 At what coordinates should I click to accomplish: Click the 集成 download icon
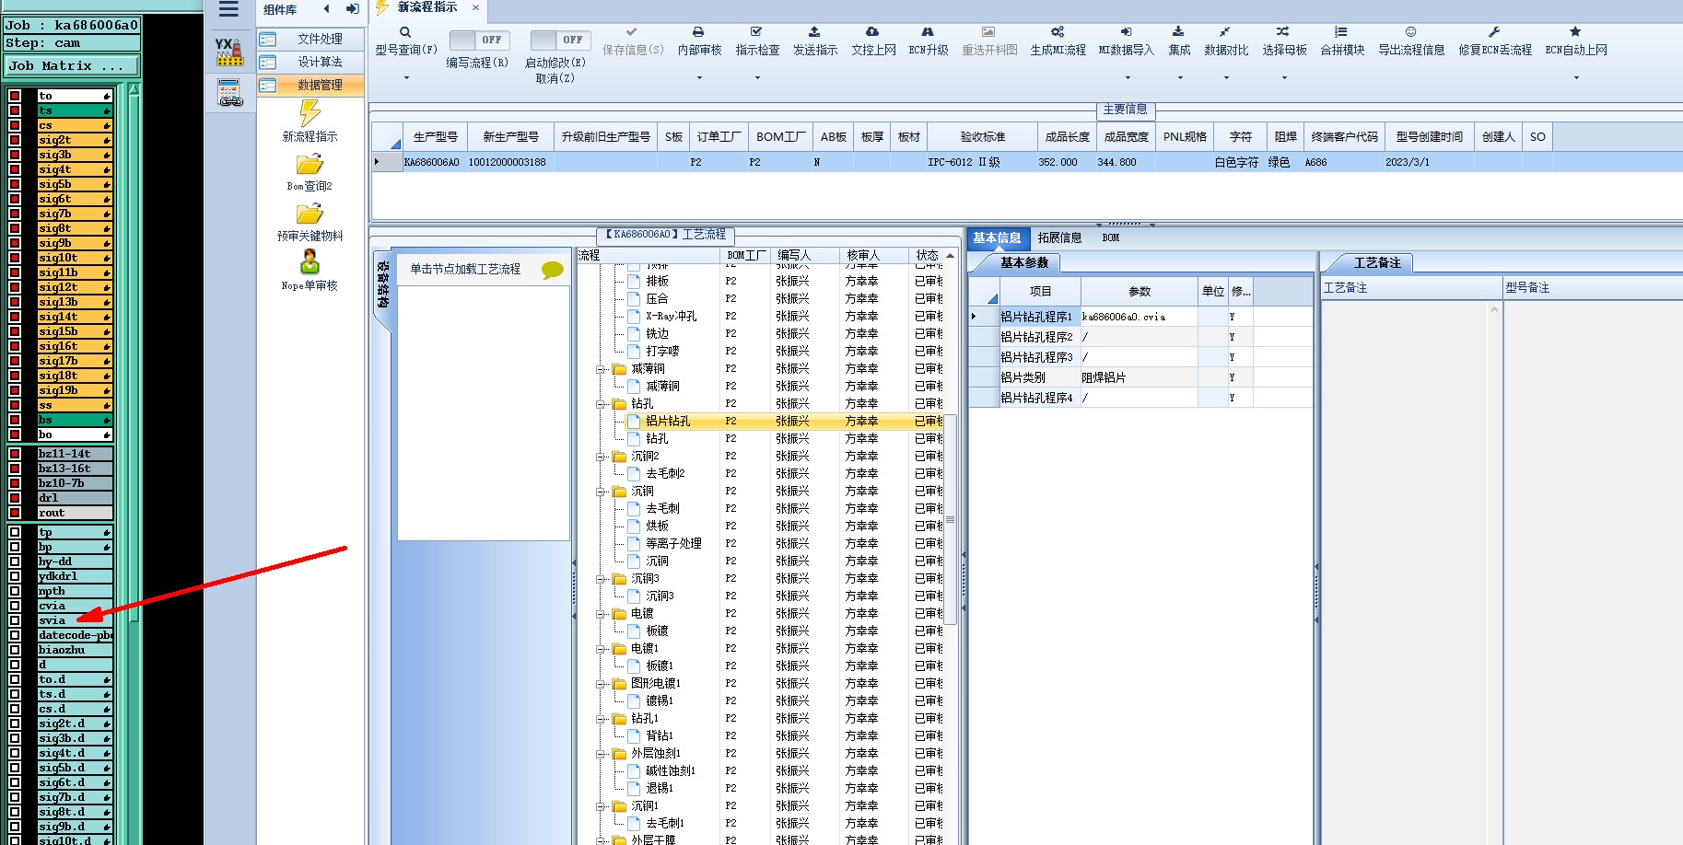coord(1178,32)
